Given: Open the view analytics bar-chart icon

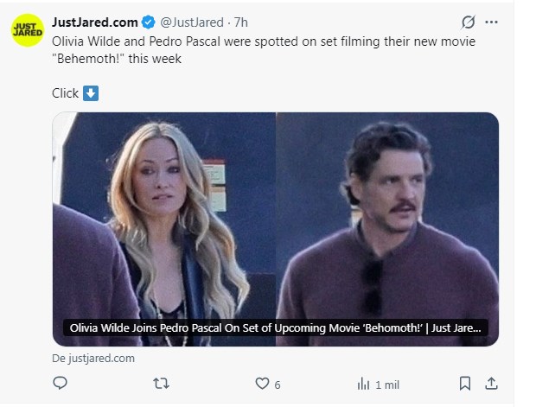Looking at the screenshot, I should coord(364,383).
